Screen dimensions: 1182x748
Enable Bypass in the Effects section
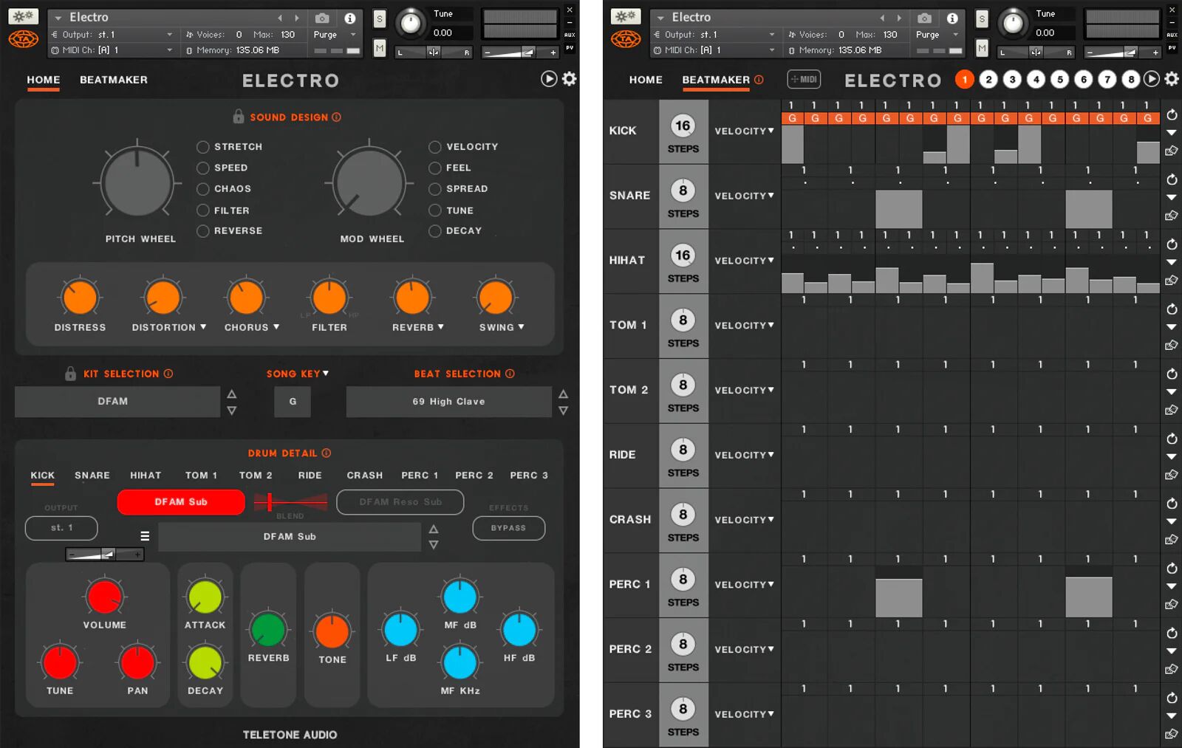click(x=508, y=528)
